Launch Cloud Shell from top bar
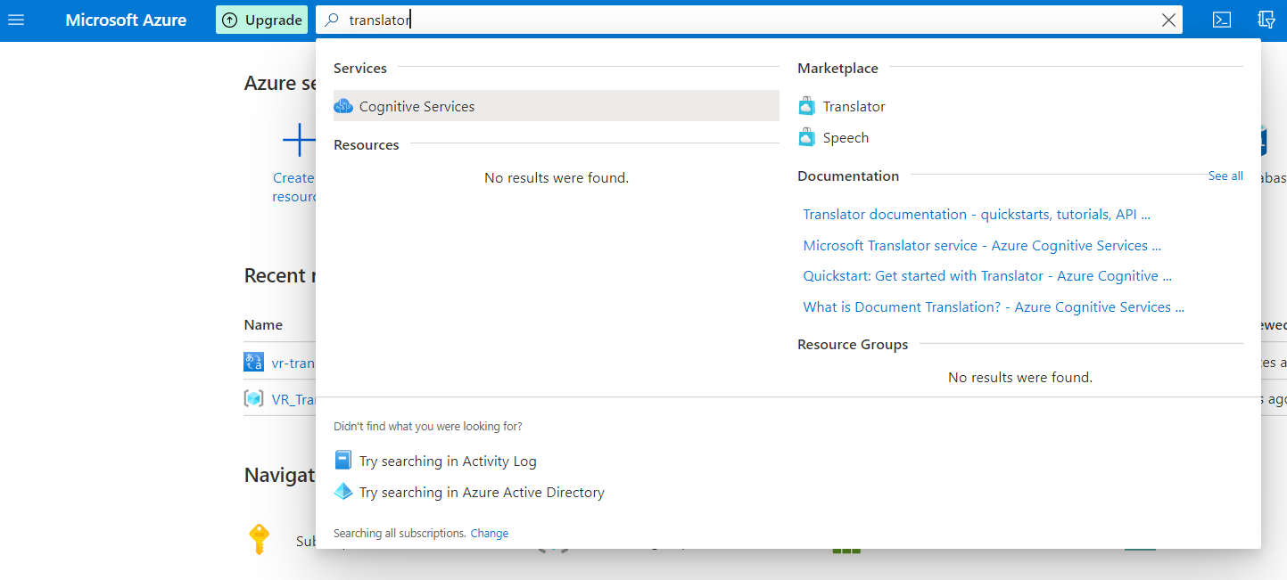The width and height of the screenshot is (1287, 580). 1222,20
